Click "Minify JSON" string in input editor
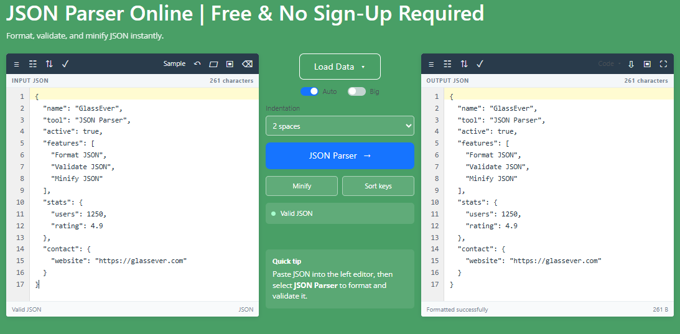 [77, 179]
